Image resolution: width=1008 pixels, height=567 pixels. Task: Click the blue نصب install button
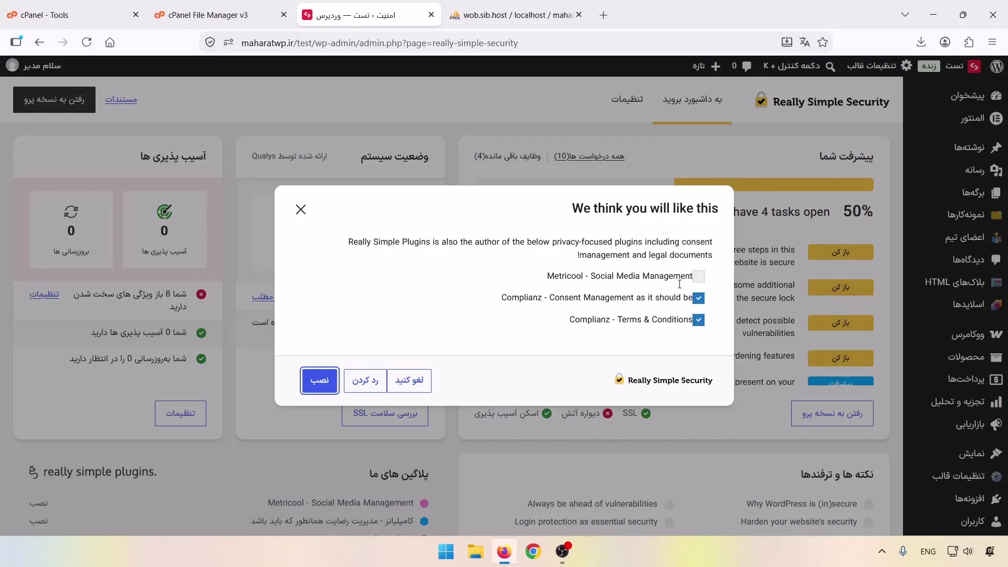(319, 380)
